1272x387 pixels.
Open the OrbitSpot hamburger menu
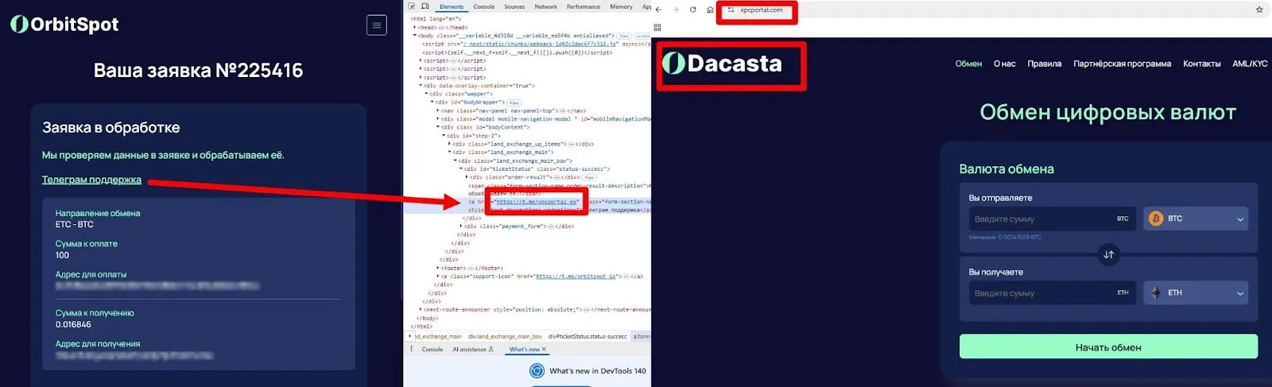pos(377,25)
